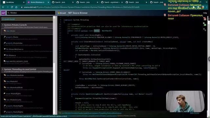Open the browser three-dot menu
Viewport: 210px width, 118px height.
[x=207, y=7]
